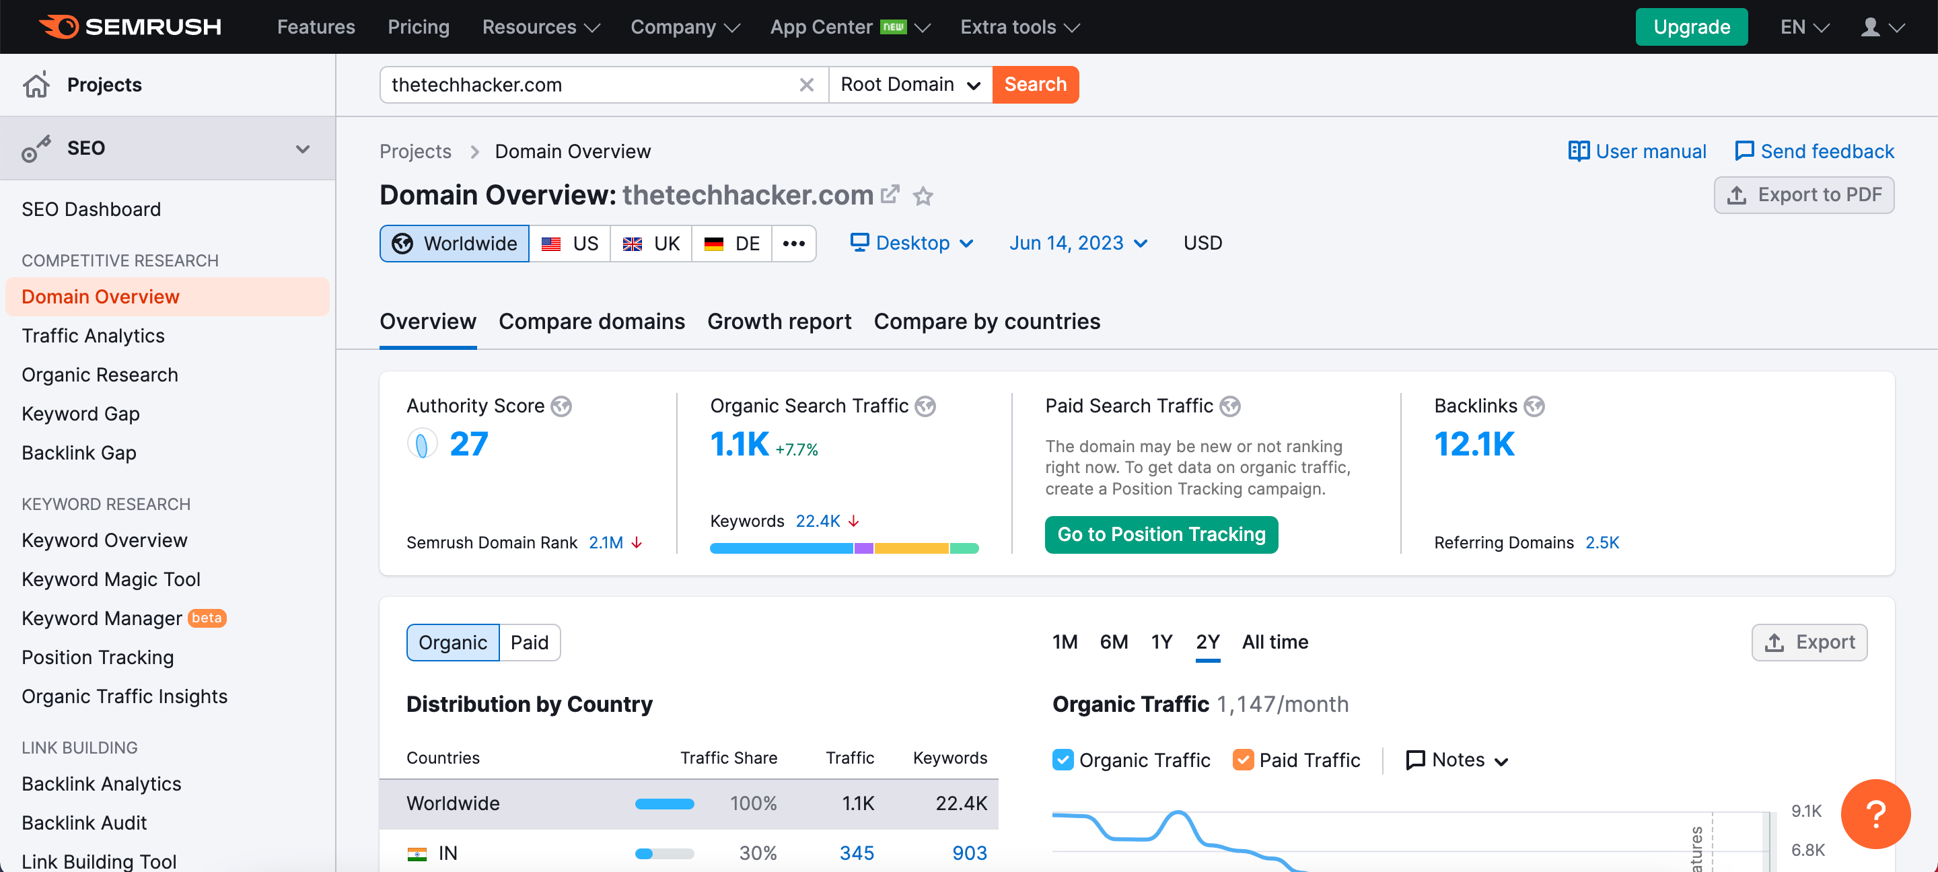Viewport: 1938px width, 872px height.
Task: Toggle the Organic tab view
Action: [454, 643]
